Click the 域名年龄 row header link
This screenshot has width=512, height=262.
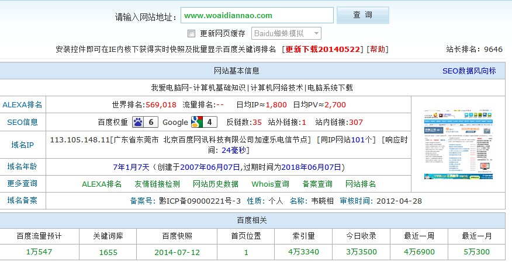[x=22, y=166]
